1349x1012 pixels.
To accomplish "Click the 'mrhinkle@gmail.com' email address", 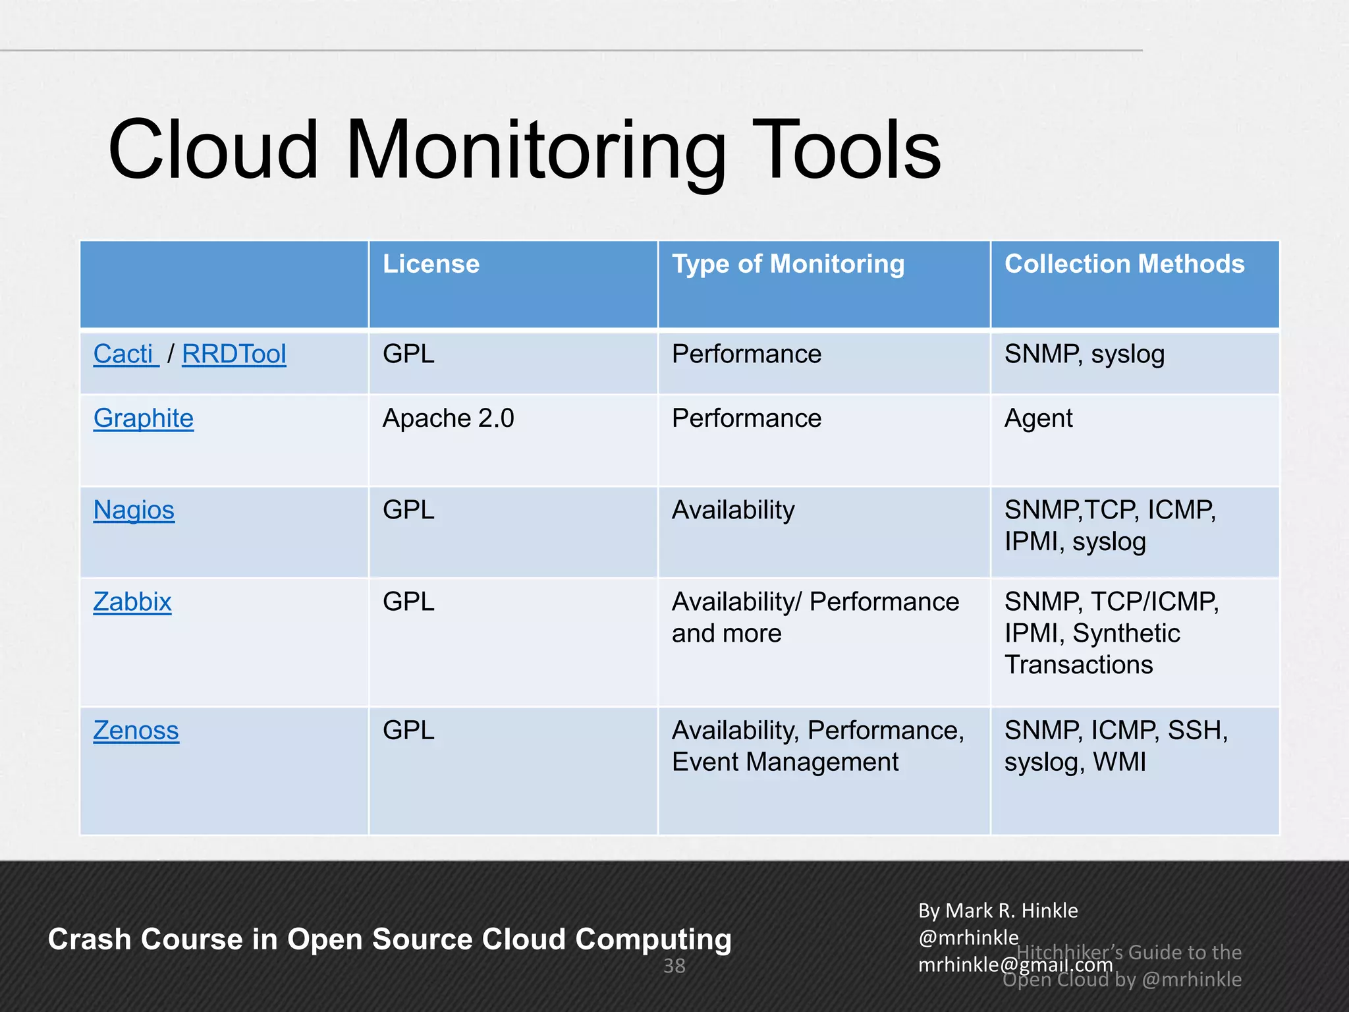I will pos(1015,965).
